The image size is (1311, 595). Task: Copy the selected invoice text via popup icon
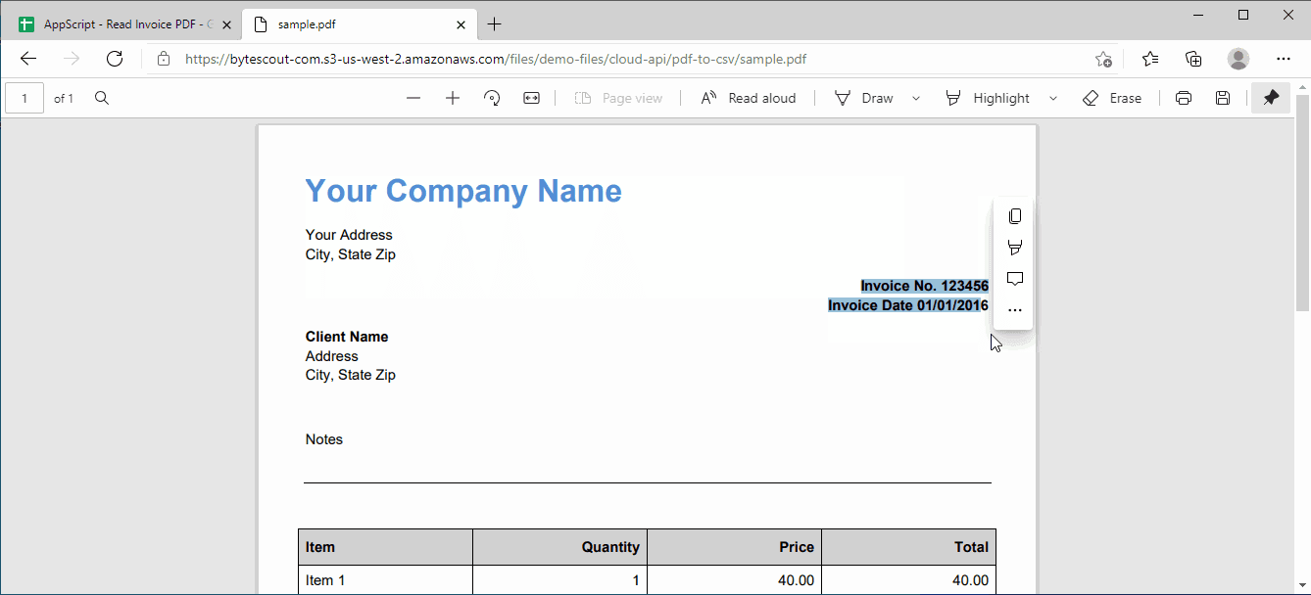tap(1014, 215)
